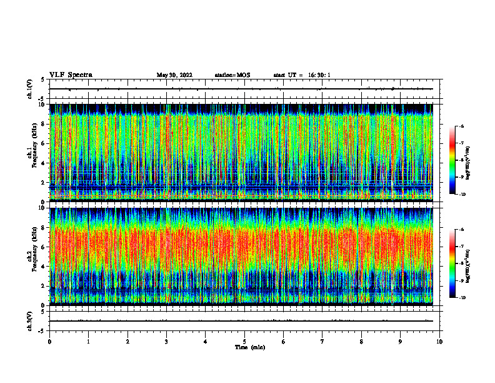Click the ch.2 frequency spectrogram panel
This screenshot has height=383, width=495.
click(x=241, y=257)
